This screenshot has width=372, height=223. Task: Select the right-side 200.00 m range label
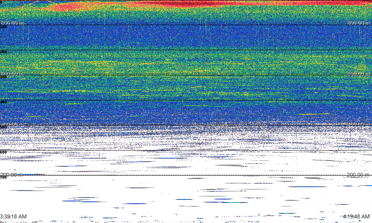click(x=358, y=175)
